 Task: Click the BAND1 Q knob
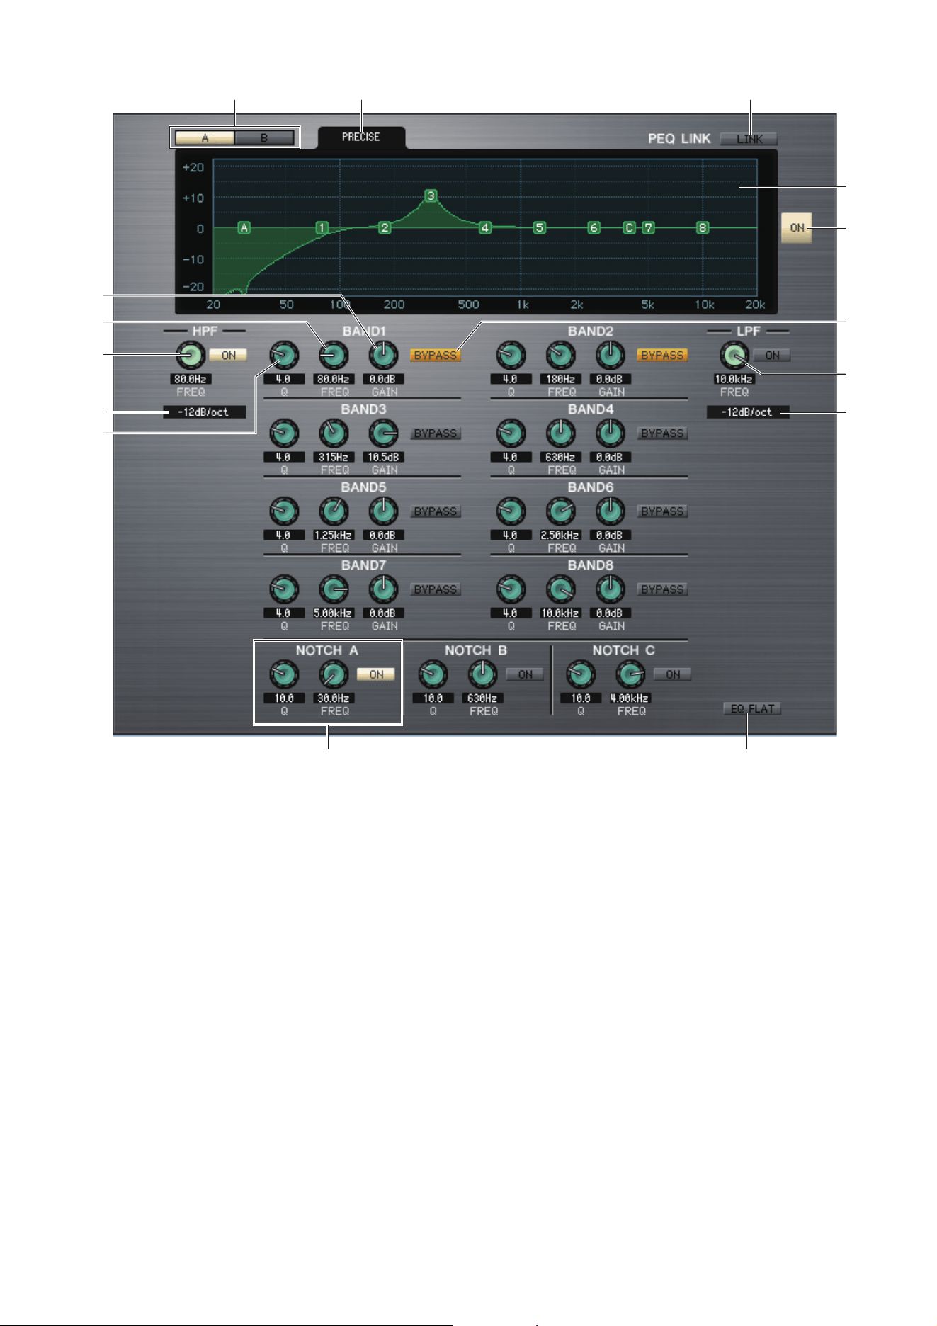pyautogui.click(x=283, y=355)
